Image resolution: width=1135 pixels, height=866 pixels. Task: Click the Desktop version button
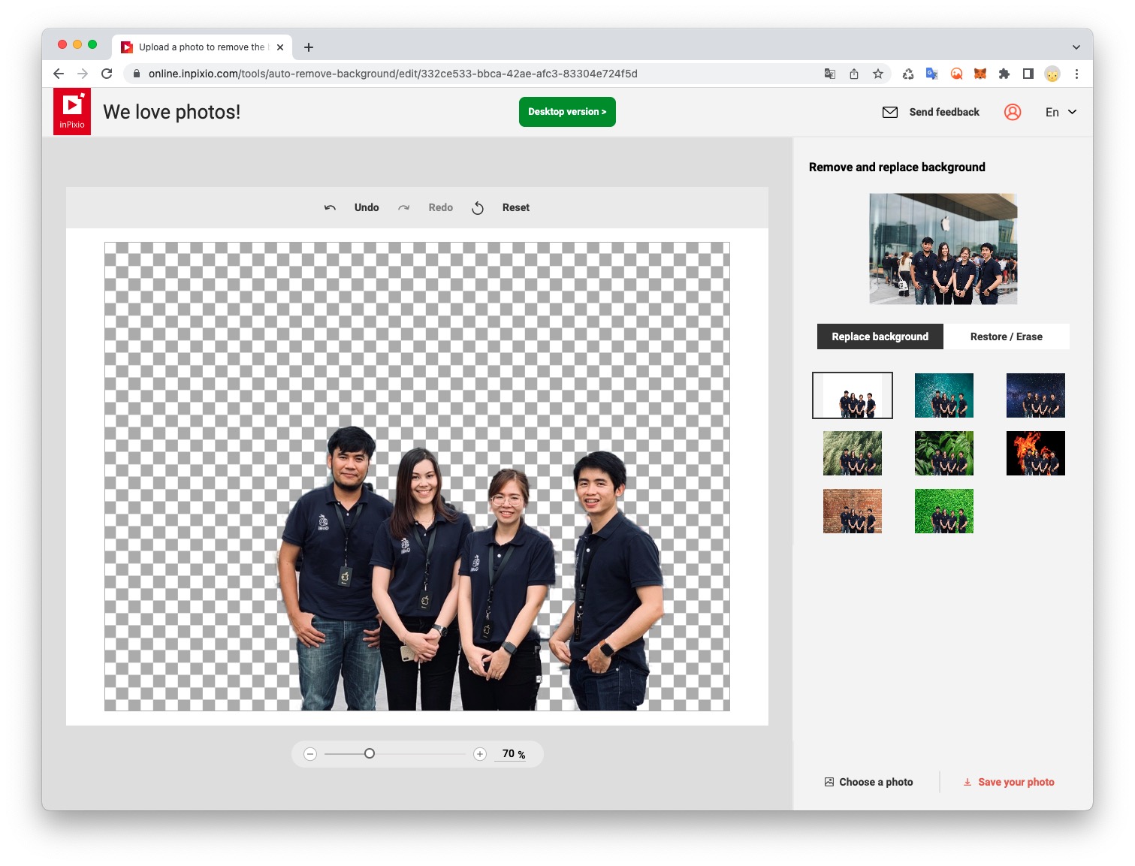click(567, 111)
